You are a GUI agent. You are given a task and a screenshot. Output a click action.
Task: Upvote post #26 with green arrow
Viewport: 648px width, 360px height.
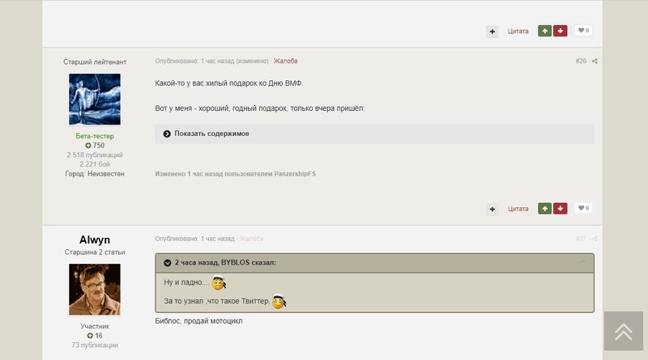(544, 209)
